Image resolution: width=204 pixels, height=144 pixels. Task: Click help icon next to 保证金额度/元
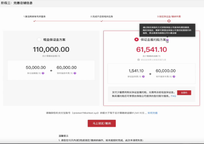coord(43,73)
